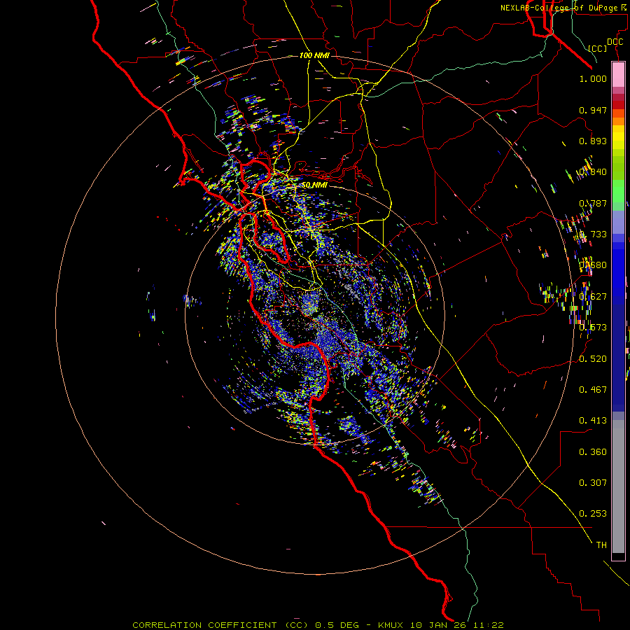
Task: Click the 0.627 legend value
Action: pyautogui.click(x=593, y=297)
